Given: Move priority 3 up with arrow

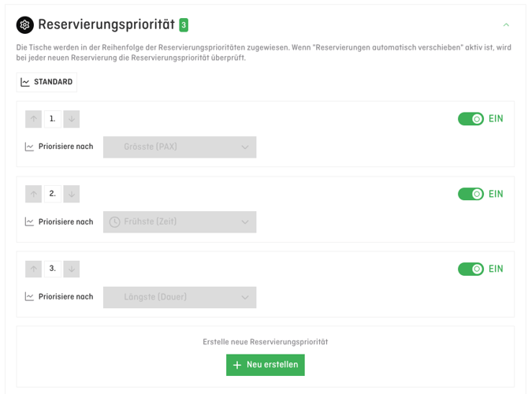Looking at the screenshot, I should (33, 269).
